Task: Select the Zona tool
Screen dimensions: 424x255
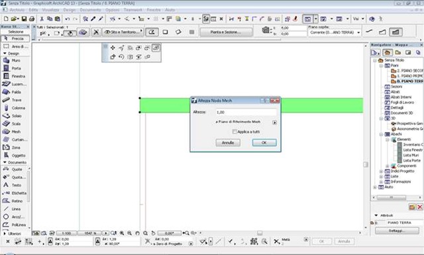Action: tap(15, 147)
